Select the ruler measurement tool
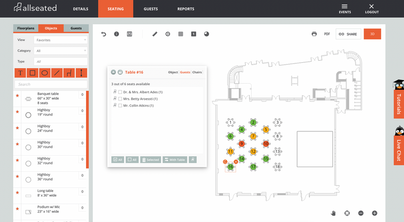This screenshot has width=404, height=222. pyautogui.click(x=81, y=73)
